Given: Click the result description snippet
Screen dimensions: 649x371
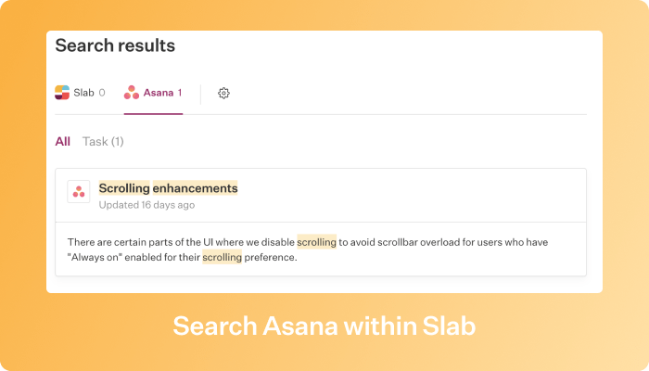Looking at the screenshot, I should pos(308,249).
